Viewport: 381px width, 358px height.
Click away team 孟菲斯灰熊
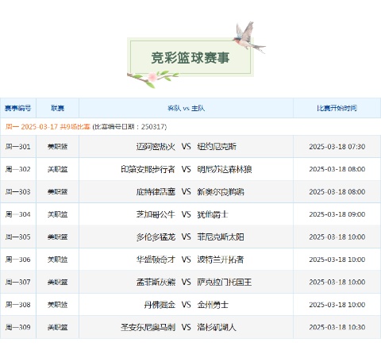coord(156,282)
